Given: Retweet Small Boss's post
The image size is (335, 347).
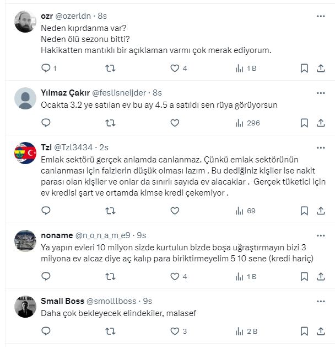Looking at the screenshot, I should [x=110, y=332].
